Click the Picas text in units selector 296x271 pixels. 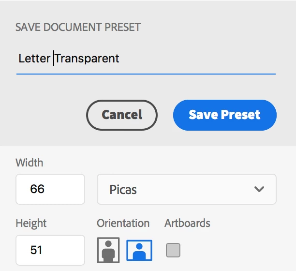(x=123, y=190)
